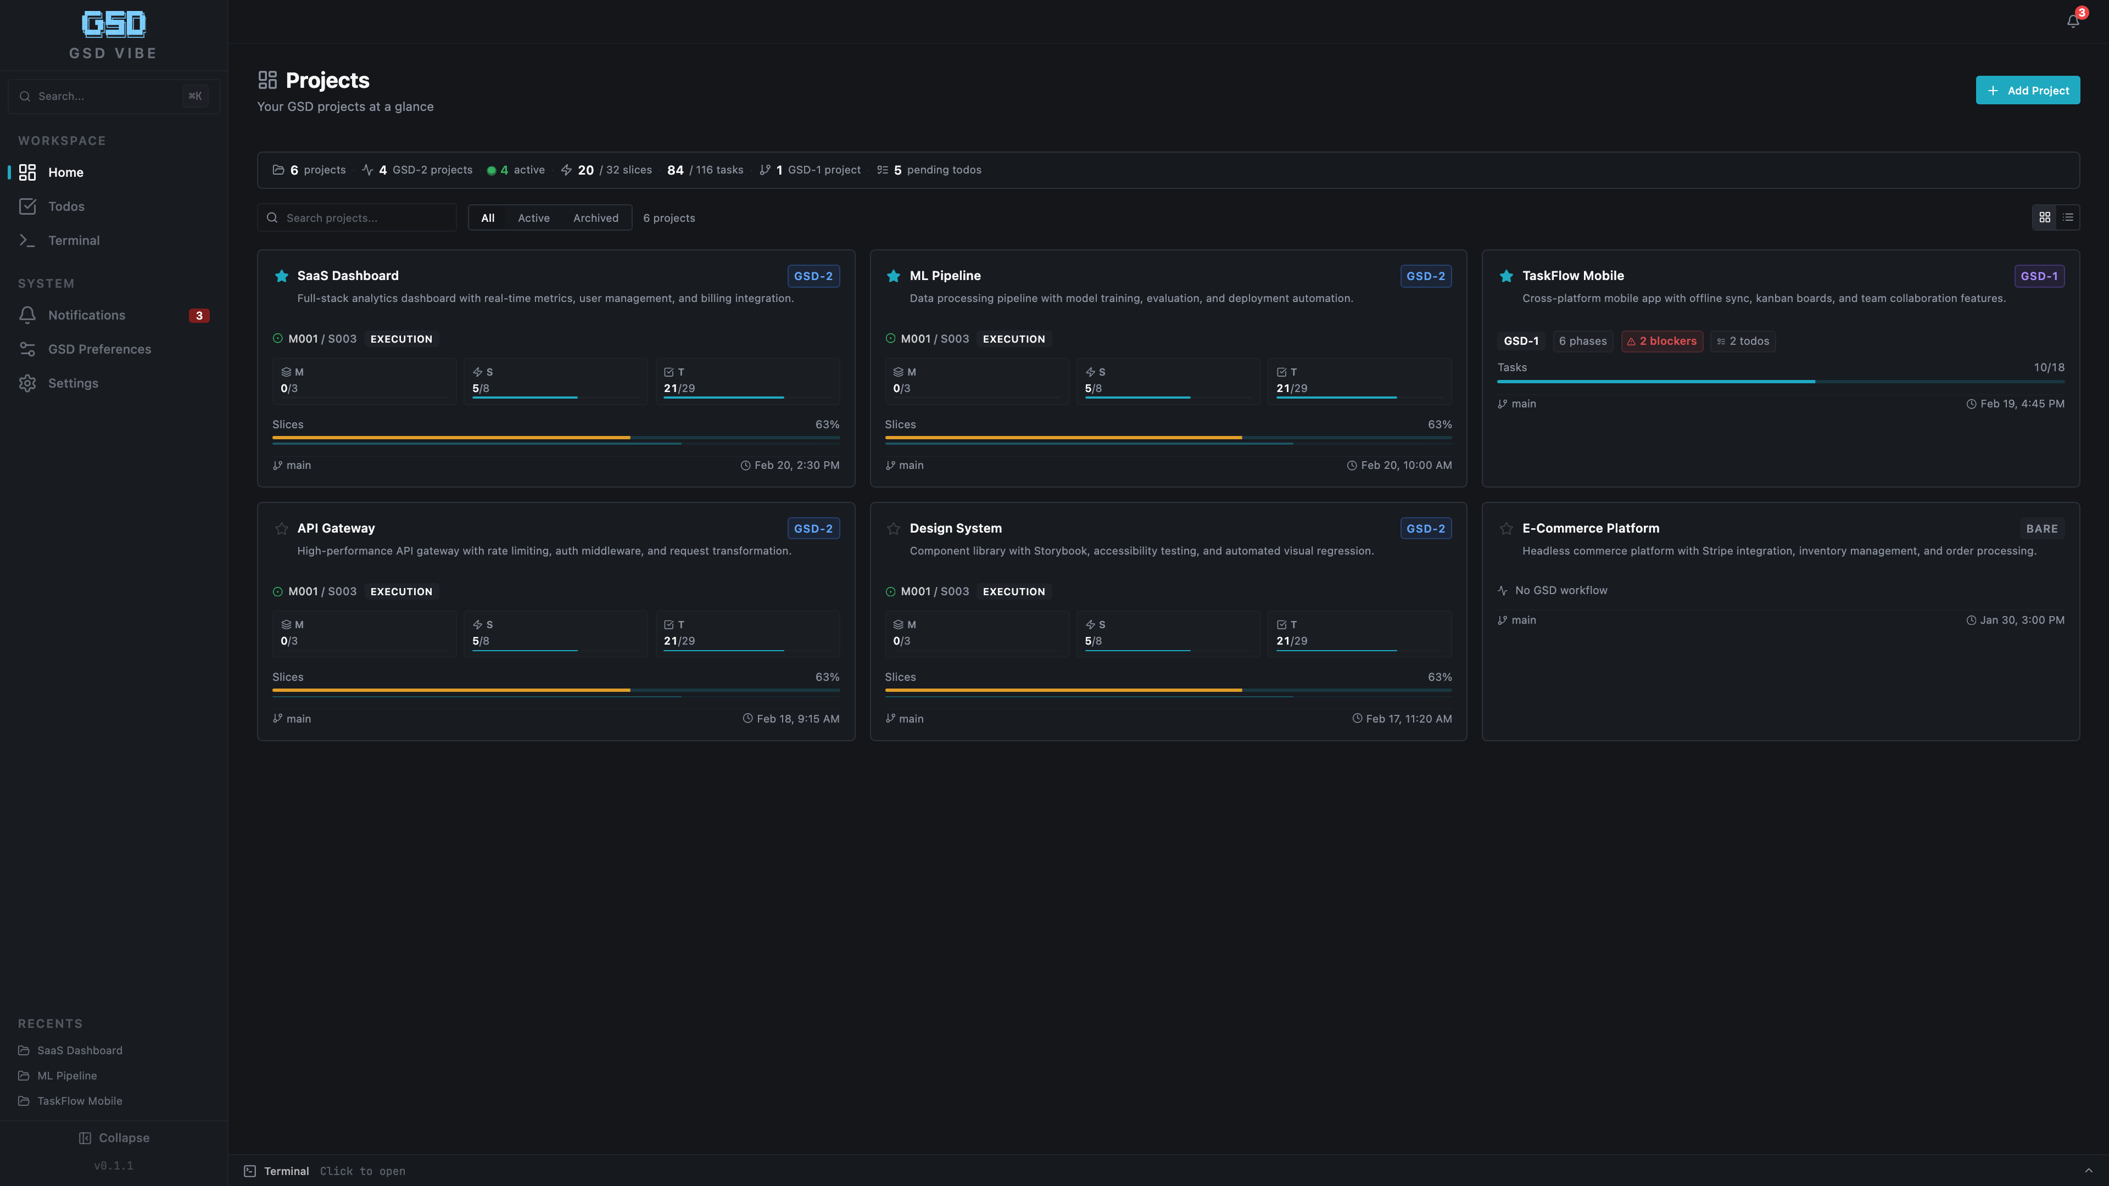2109x1186 pixels.
Task: Collapse the left sidebar
Action: tap(114, 1138)
